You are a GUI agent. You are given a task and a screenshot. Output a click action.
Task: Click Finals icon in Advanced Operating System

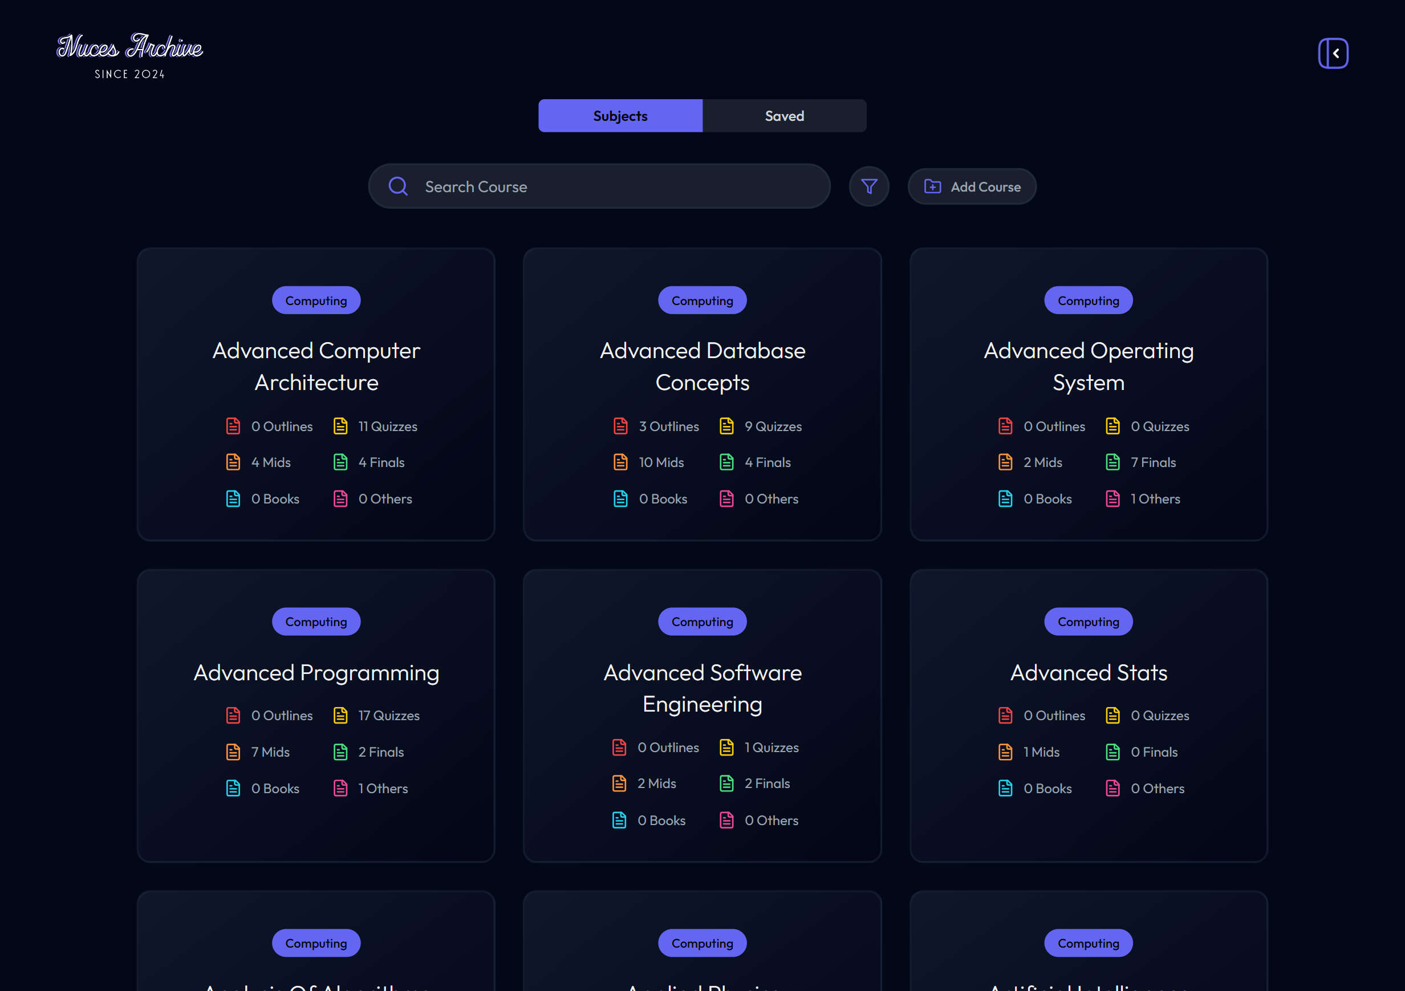[1112, 462]
